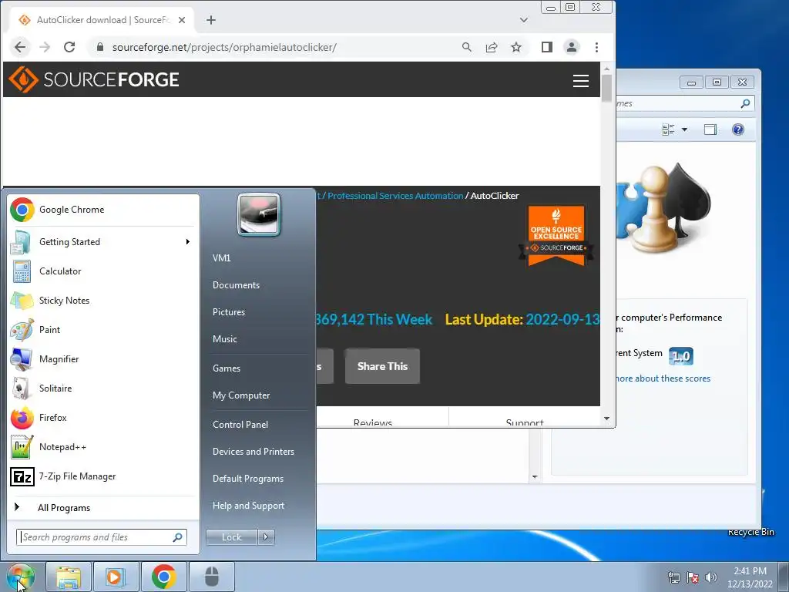Go back in Chrome
This screenshot has height=592, width=789.
(x=20, y=47)
